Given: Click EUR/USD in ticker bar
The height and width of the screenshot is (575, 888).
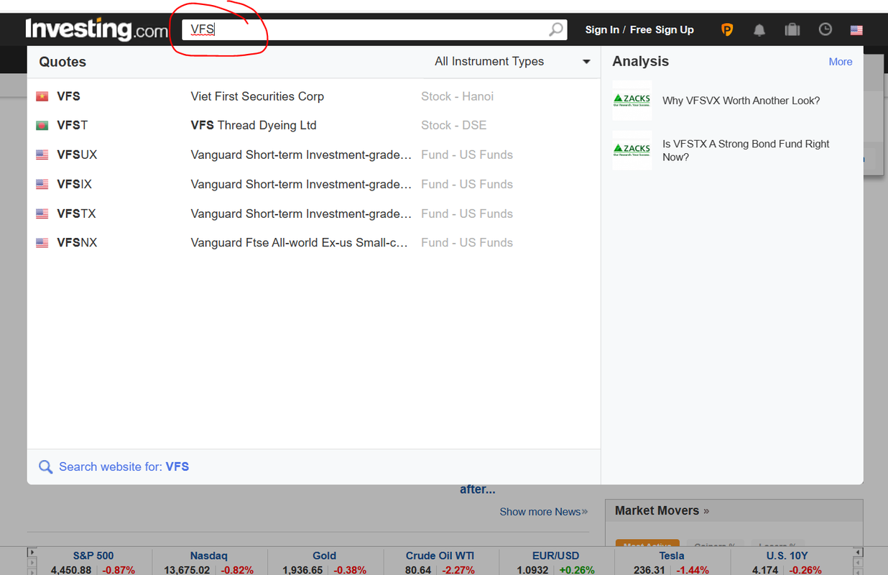Looking at the screenshot, I should click(555, 556).
